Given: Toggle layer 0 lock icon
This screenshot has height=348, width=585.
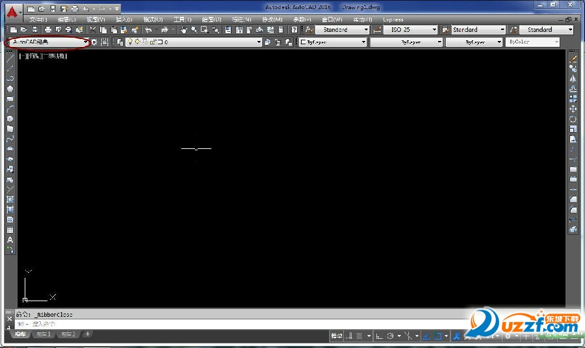Looking at the screenshot, I should point(153,42).
